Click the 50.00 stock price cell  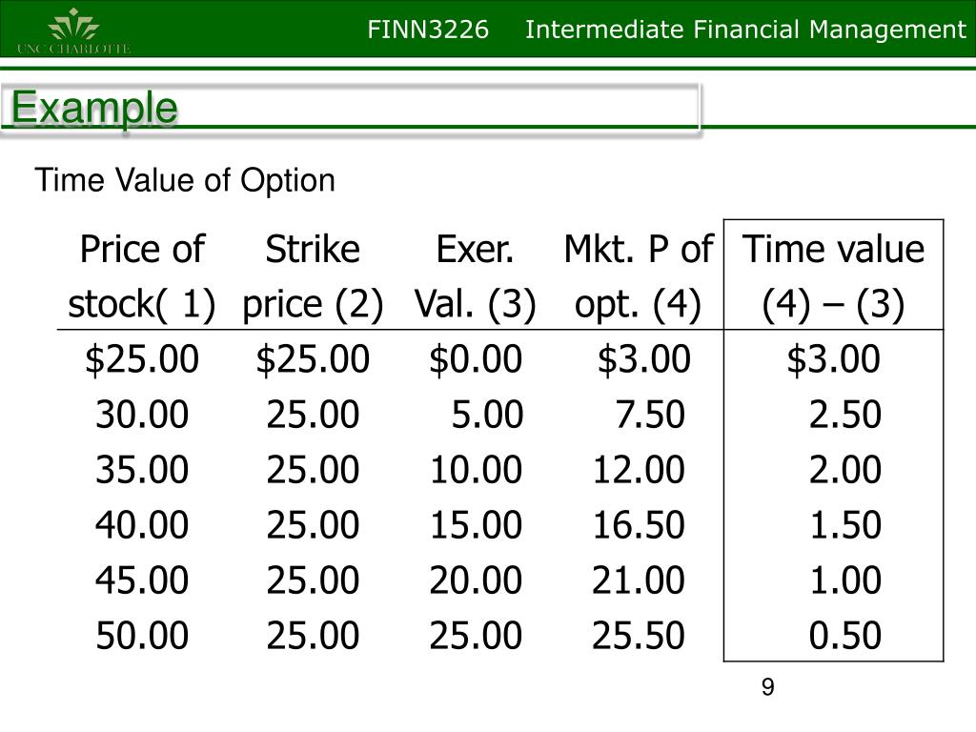coord(142,636)
